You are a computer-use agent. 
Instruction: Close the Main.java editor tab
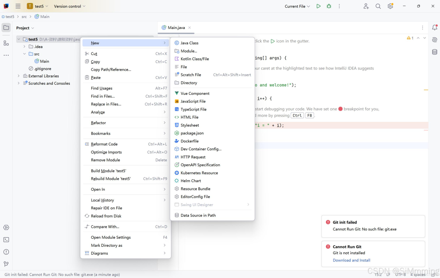(190, 28)
